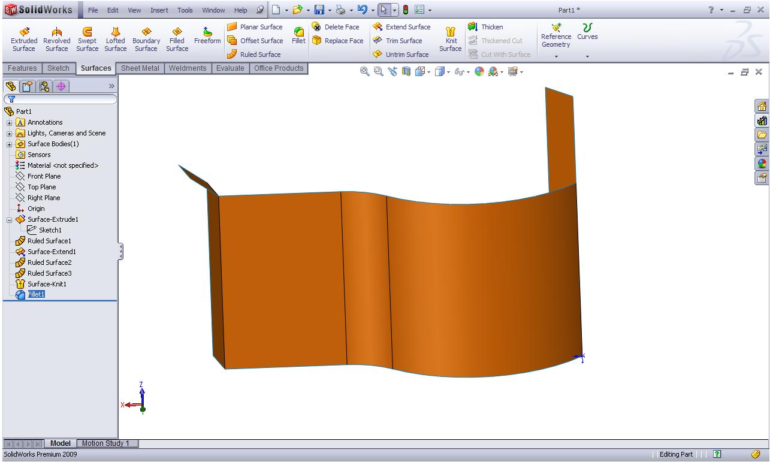Open the PropertyManager panel tab

28,86
